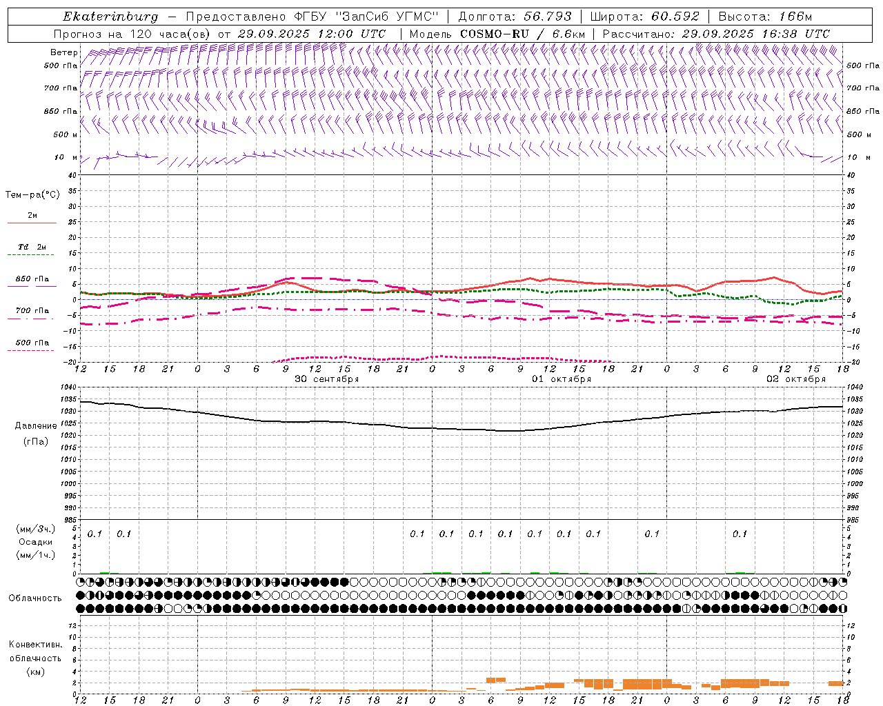Click the date label "30 сентября"
This screenshot has height=706, width=883.
tap(327, 379)
